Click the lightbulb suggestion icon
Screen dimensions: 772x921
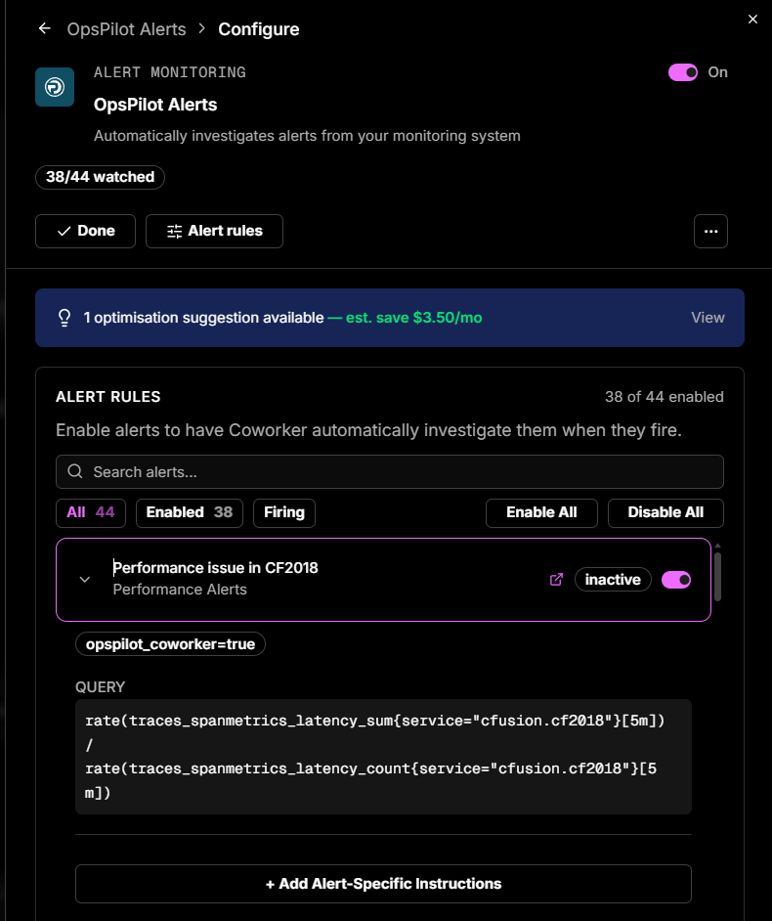point(64,318)
